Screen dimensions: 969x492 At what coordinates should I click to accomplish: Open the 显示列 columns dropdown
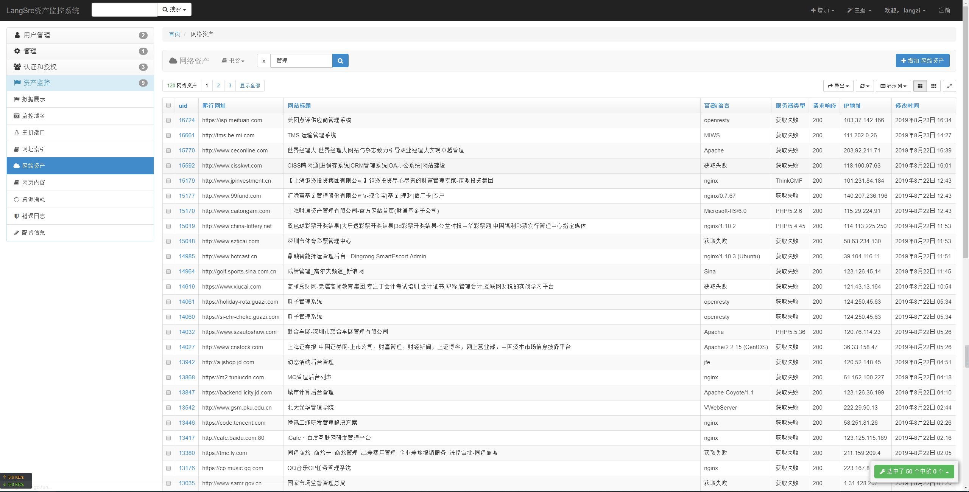coord(893,86)
